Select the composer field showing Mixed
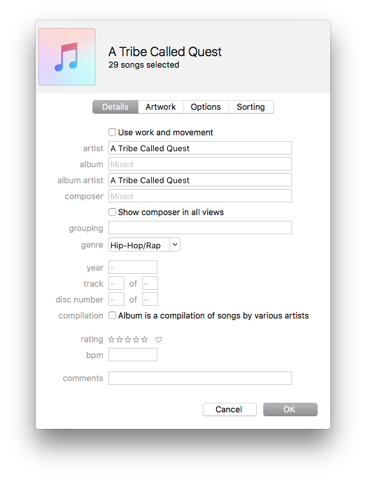This screenshot has width=366, height=480. click(200, 195)
